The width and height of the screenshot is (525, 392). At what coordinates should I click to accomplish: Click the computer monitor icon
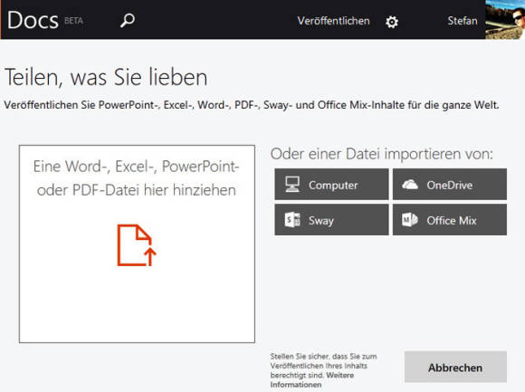292,184
